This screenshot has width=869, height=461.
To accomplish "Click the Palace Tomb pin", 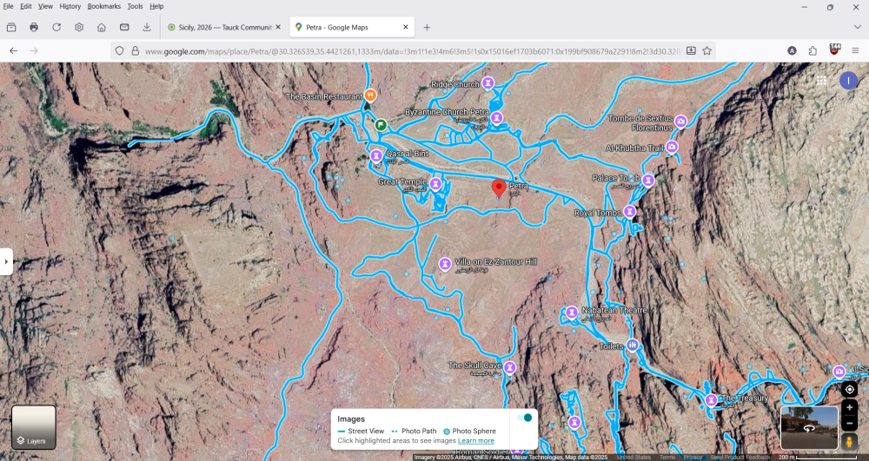I will 648,180.
